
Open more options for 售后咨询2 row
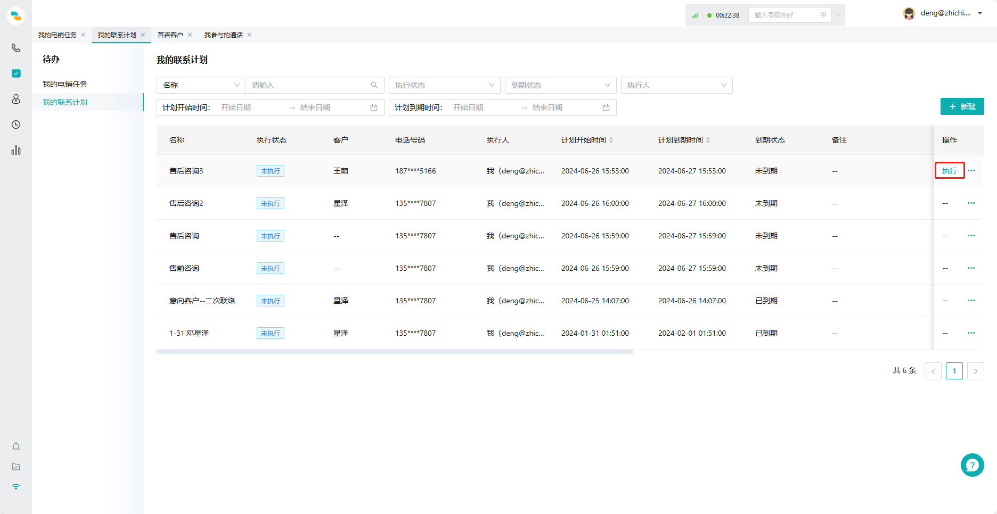[x=971, y=203]
